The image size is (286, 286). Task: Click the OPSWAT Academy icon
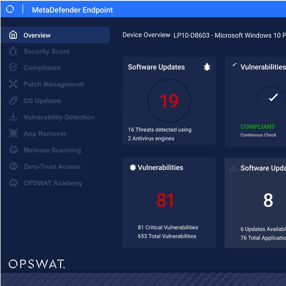13,183
